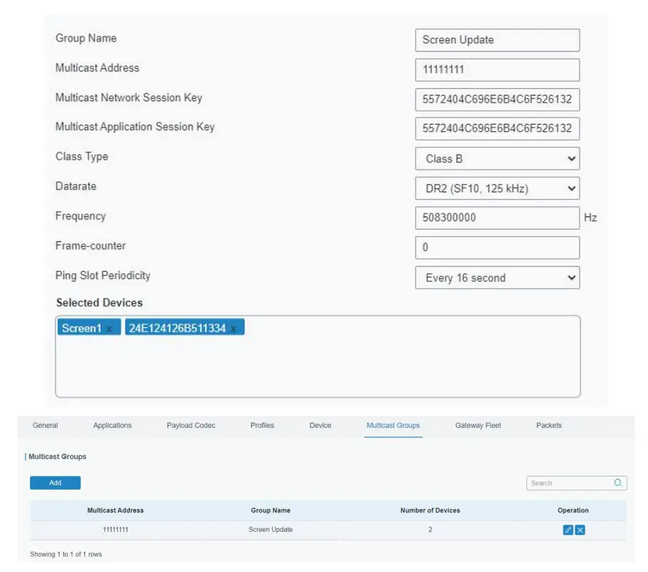This screenshot has width=648, height=572.
Task: Go to the Payload Codec tab
Action: click(191, 426)
